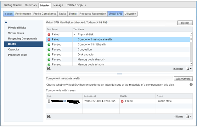Click the binoculars find icon in health table

[x=49, y=68]
